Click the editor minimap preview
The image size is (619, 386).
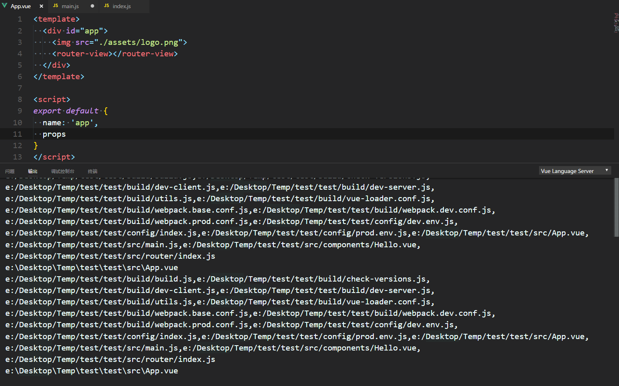616,22
